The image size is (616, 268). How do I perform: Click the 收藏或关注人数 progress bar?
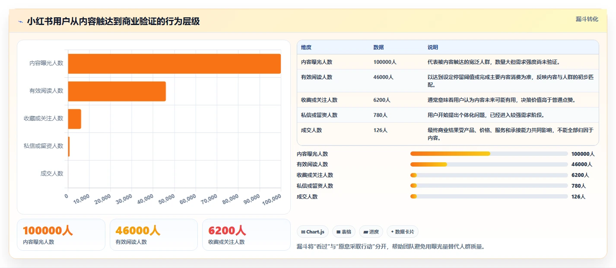(489, 175)
